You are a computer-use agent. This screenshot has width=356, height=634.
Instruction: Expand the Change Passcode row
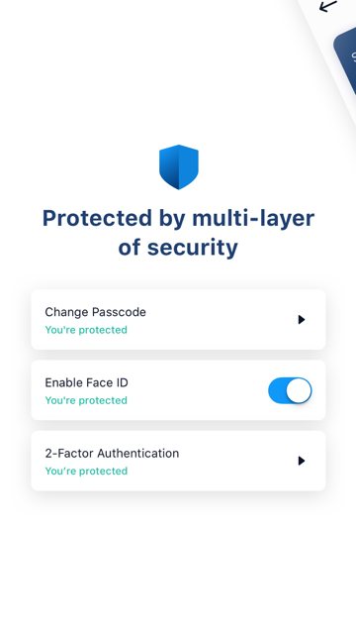pyautogui.click(x=178, y=319)
